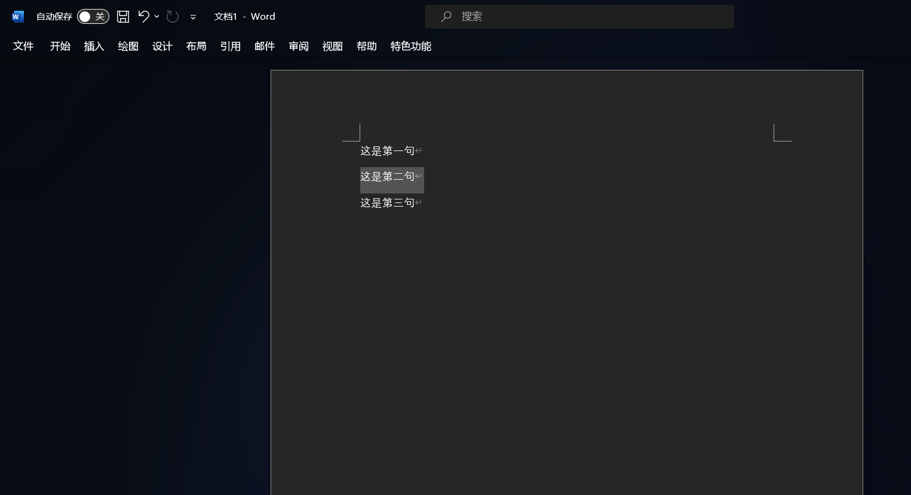This screenshot has height=495, width=911.
Task: Open the 审阅 tab
Action: tap(298, 47)
